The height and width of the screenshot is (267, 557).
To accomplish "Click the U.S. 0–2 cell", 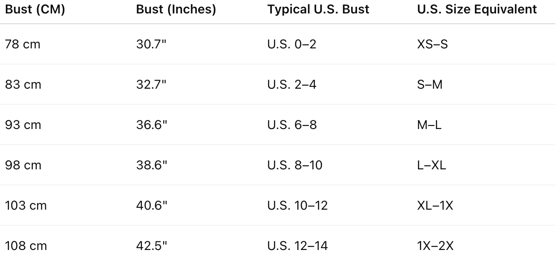I will (292, 44).
